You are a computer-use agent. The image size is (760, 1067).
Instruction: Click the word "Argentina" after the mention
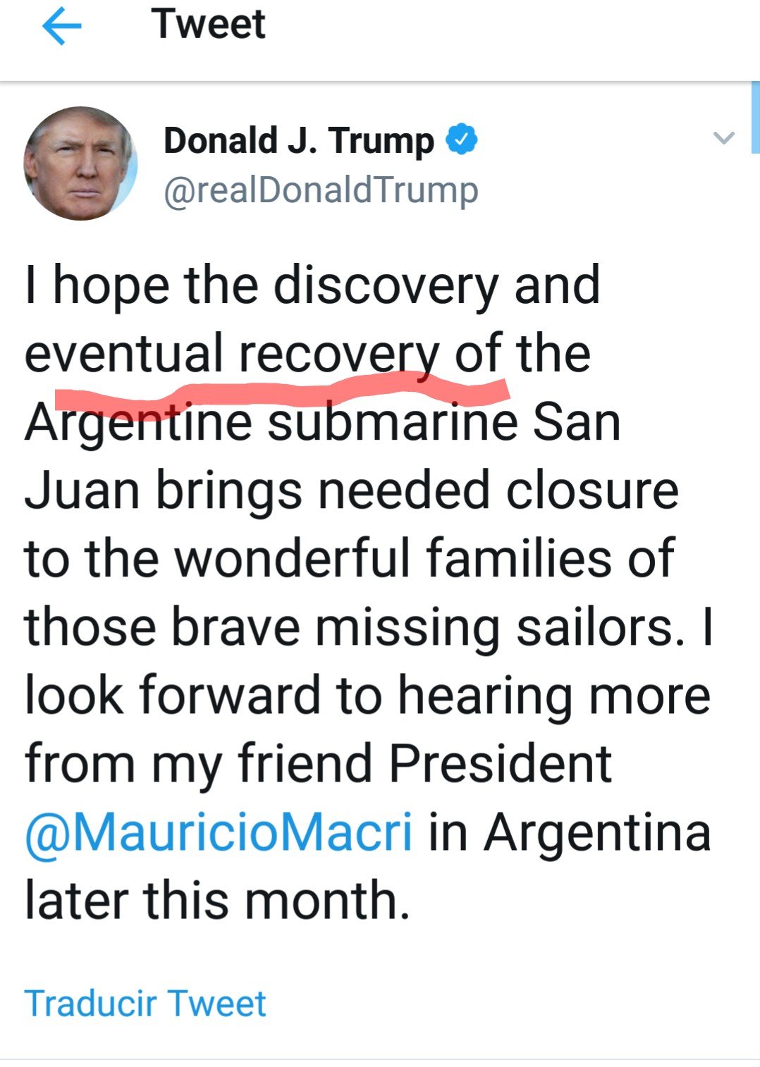click(597, 832)
